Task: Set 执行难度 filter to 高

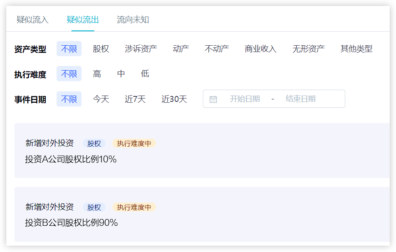Action: pos(97,74)
